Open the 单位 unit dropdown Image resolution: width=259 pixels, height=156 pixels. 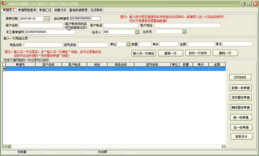128,44
